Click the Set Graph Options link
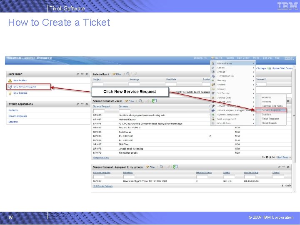This screenshot has height=225, width=300. (x=103, y=186)
